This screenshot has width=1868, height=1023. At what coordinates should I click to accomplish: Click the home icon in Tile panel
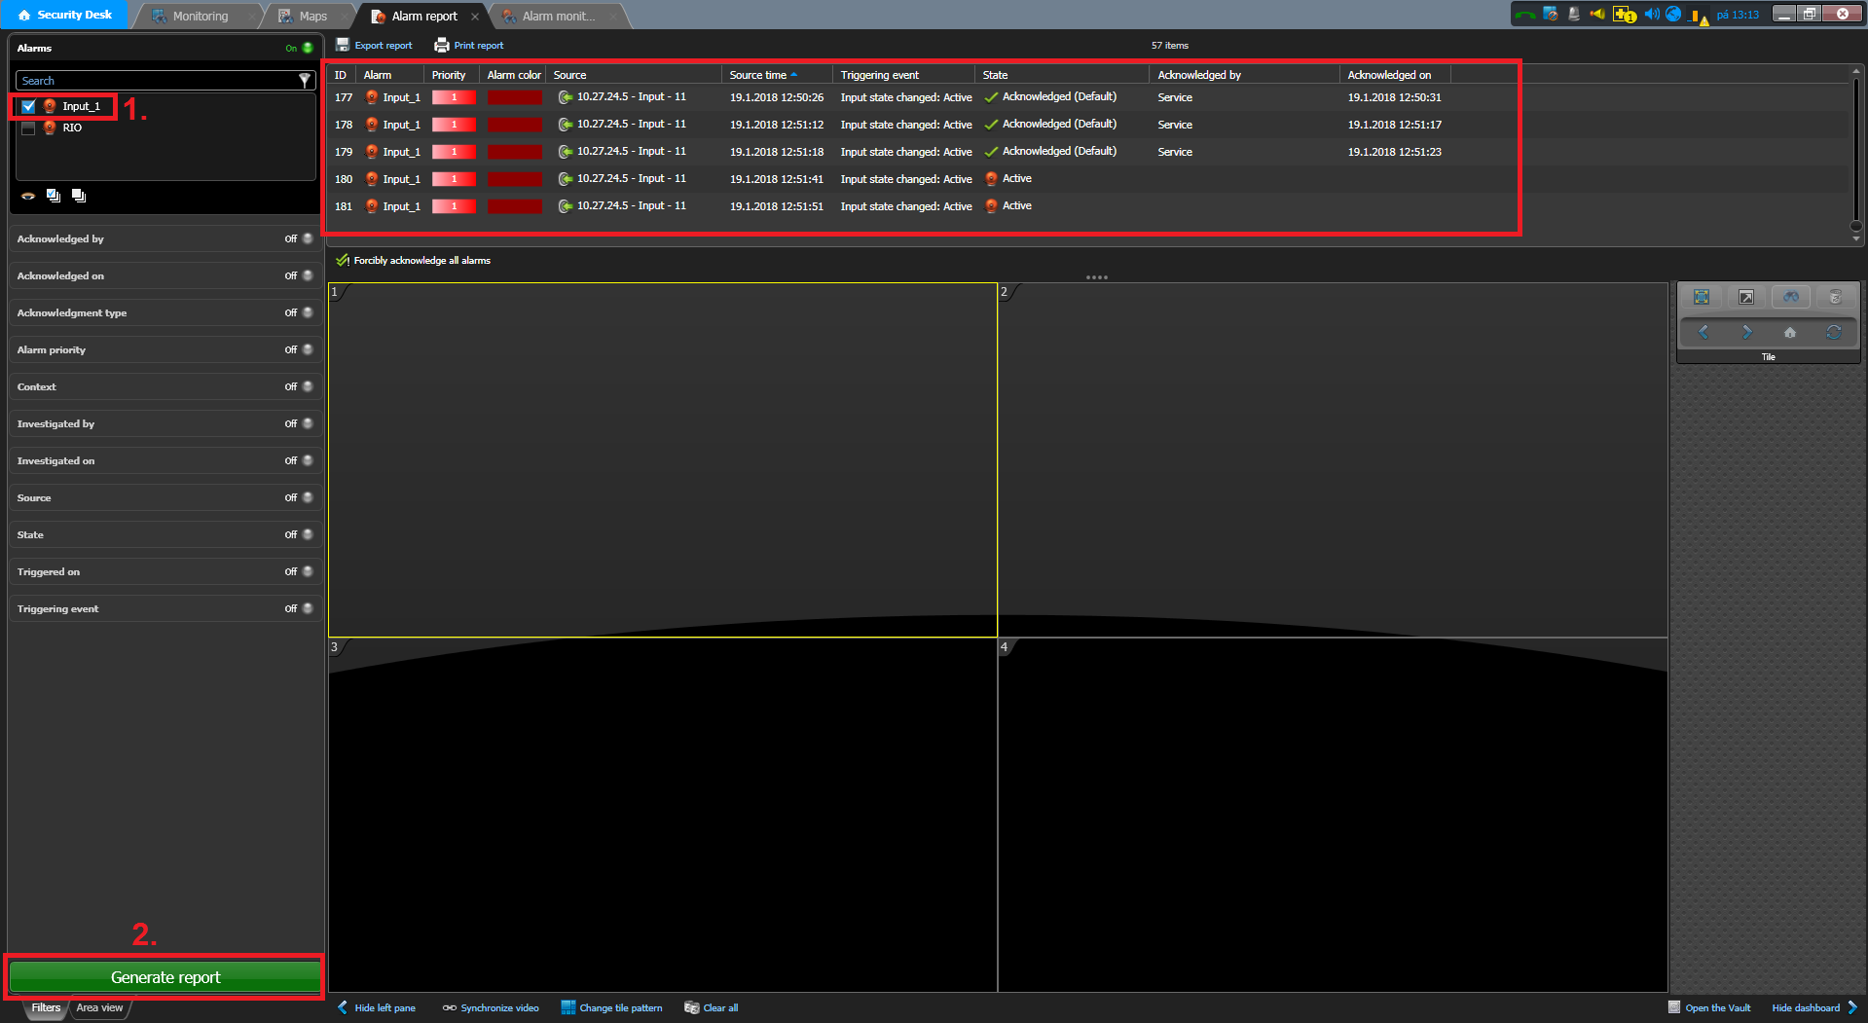(x=1789, y=333)
